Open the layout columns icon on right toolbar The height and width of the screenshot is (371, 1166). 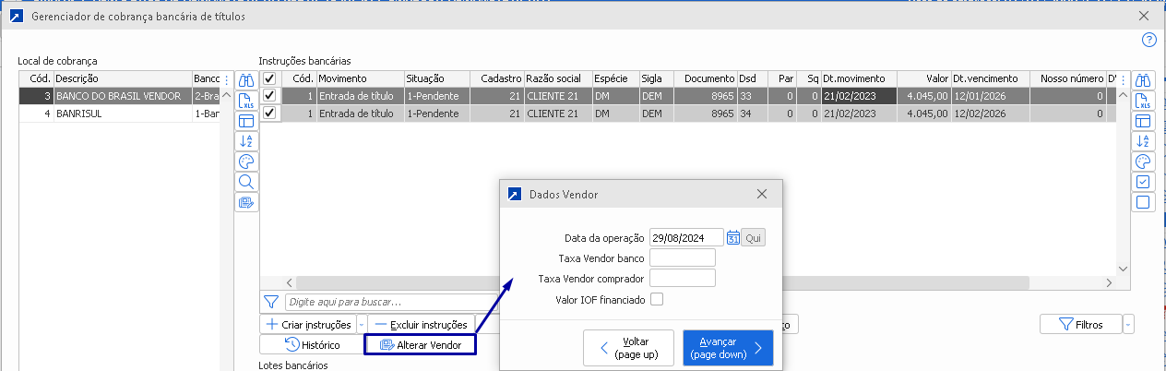tap(1143, 121)
